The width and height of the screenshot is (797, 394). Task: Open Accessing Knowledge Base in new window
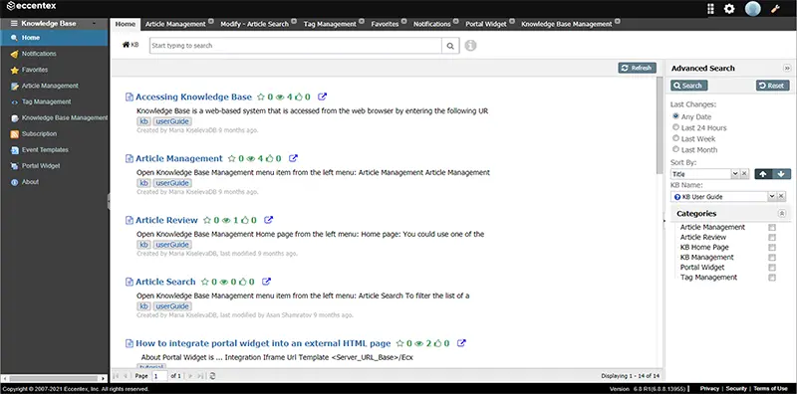pos(322,97)
